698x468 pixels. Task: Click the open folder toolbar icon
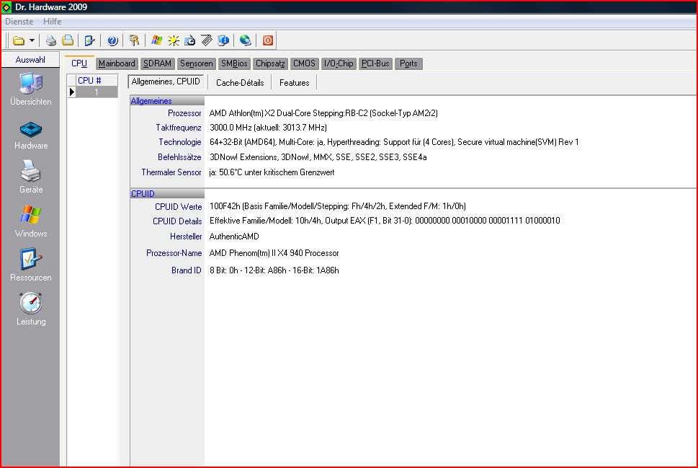tap(19, 40)
